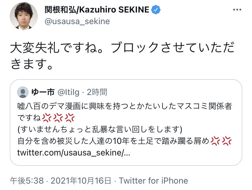Open the Twitter for iPhone source link
252x190 pixels.
pyautogui.click(x=153, y=181)
